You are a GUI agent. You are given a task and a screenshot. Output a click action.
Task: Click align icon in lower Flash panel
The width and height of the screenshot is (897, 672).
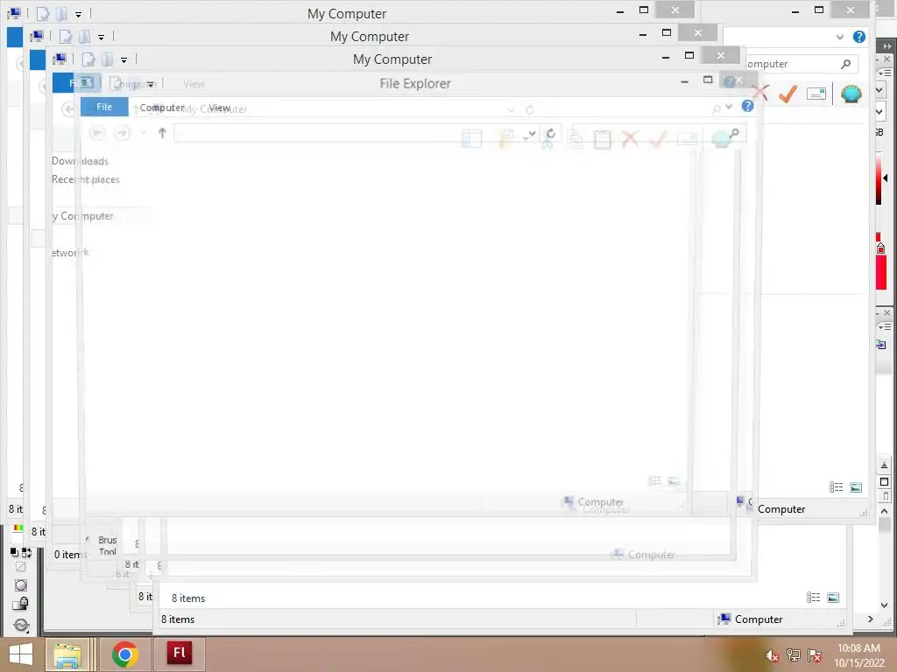click(x=881, y=344)
